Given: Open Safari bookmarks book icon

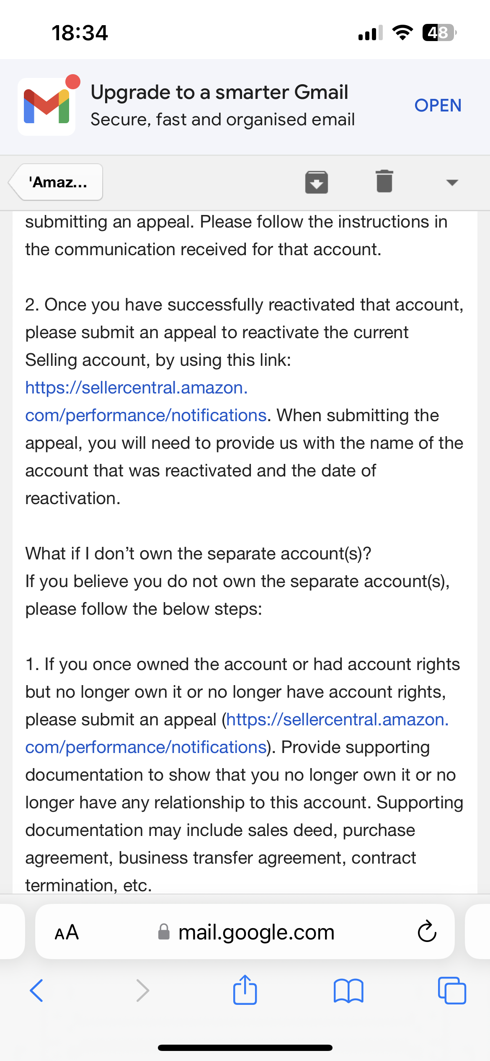Looking at the screenshot, I should click(x=348, y=991).
